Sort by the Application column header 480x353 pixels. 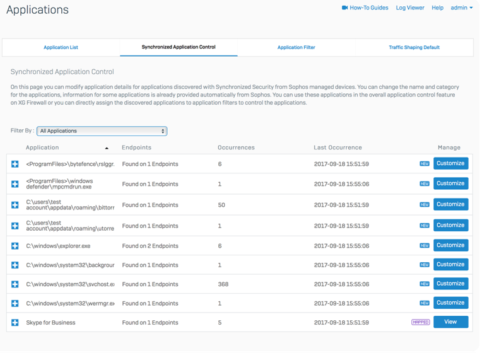pyautogui.click(x=42, y=148)
